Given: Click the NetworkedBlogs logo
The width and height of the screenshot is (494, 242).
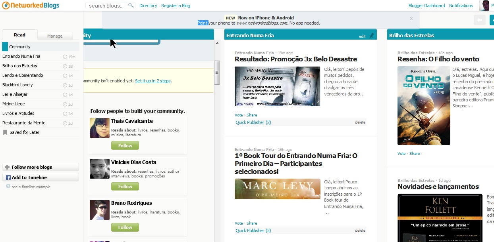Looking at the screenshot, I should (31, 6).
